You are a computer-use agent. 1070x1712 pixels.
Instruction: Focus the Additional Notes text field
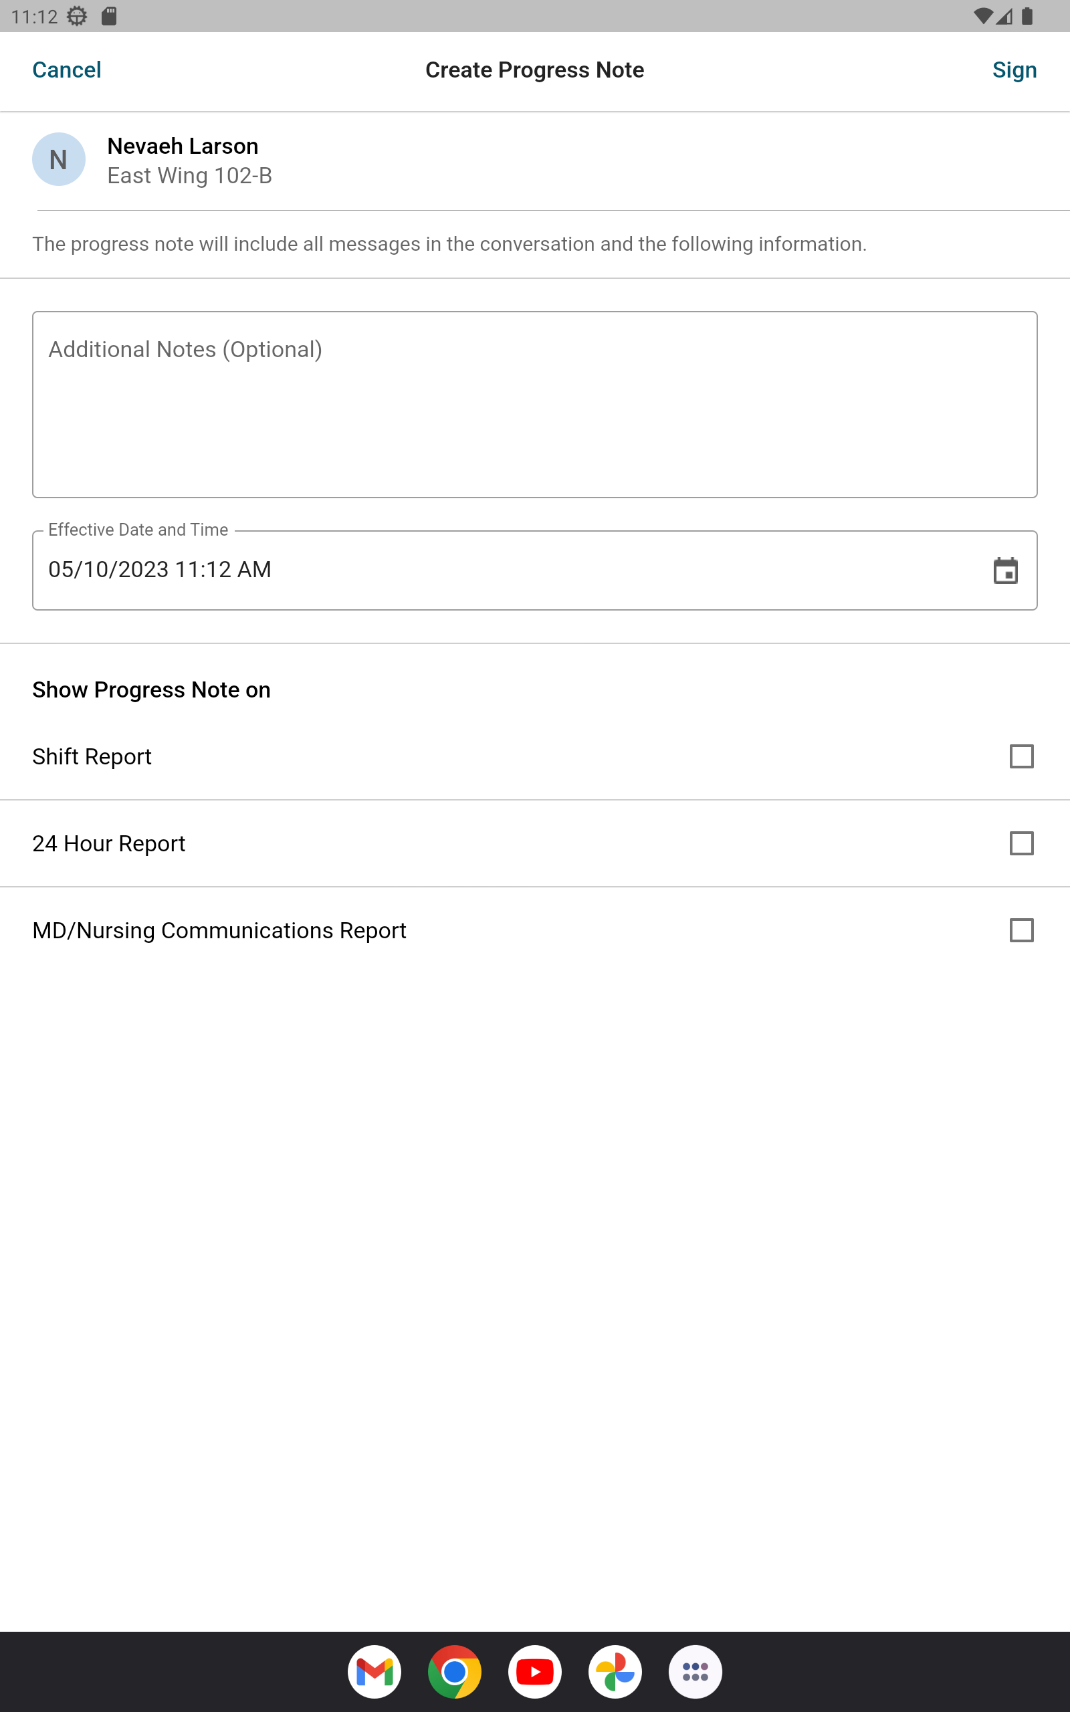(x=535, y=405)
